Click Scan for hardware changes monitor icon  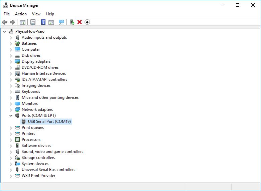[x=61, y=22]
